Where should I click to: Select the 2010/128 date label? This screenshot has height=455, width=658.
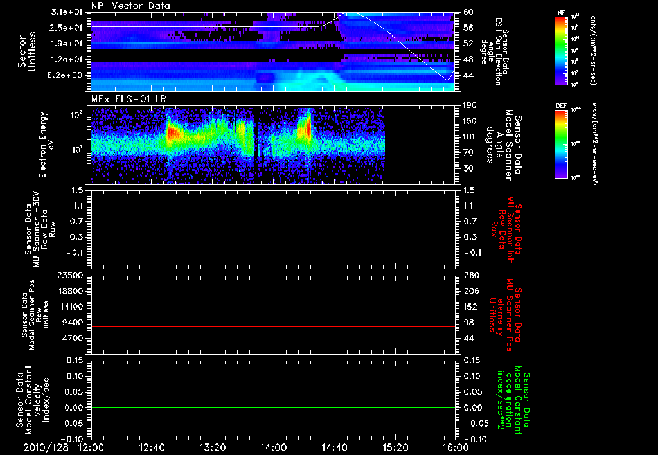46,447
